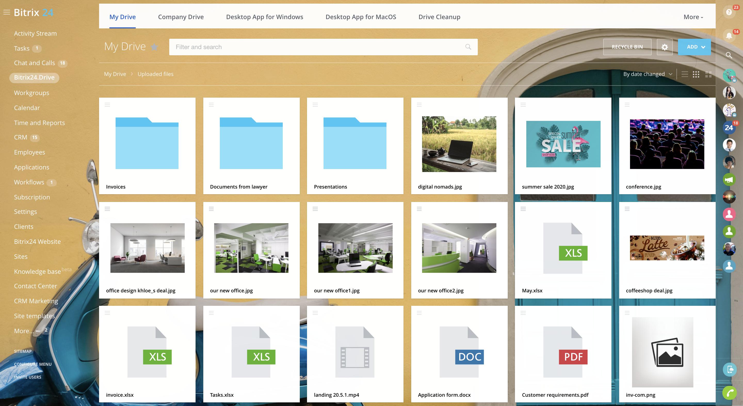Screen dimensions: 743x406
Task: Open menu handle on Invoices folder
Action: 107,105
